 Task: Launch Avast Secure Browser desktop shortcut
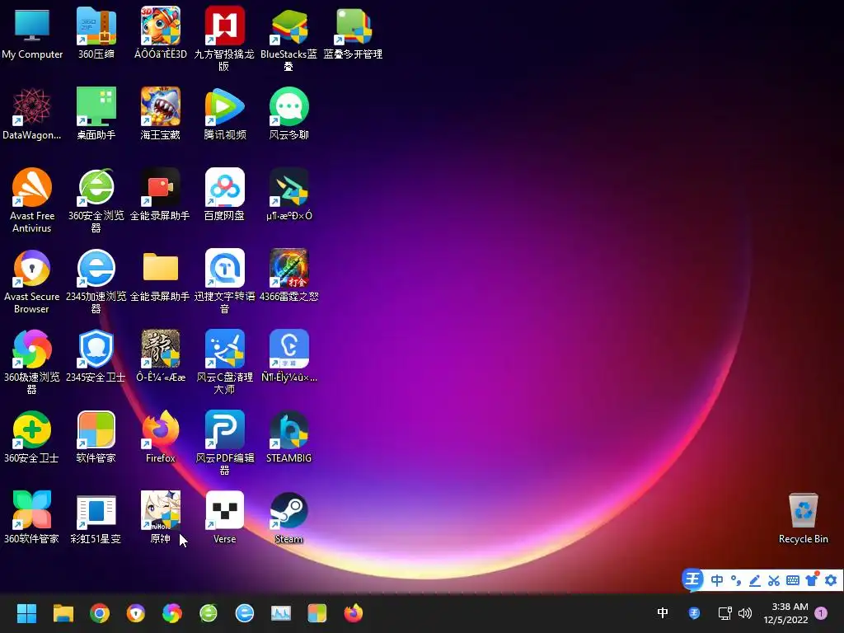(x=32, y=281)
